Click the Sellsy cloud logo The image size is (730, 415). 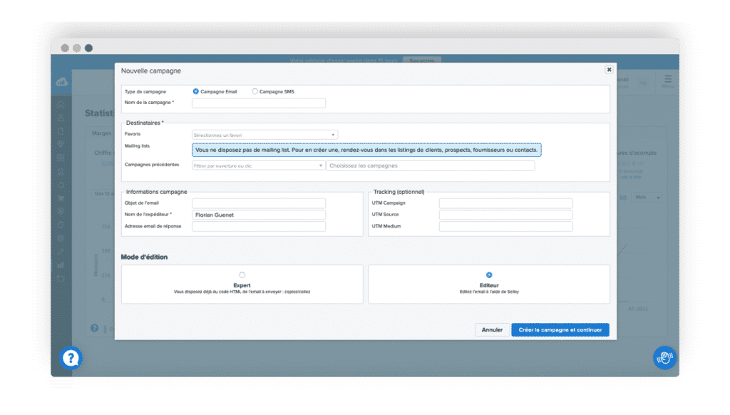pos(61,81)
